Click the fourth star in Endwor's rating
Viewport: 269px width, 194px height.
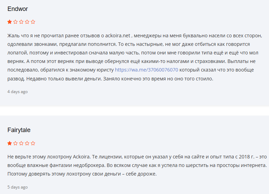tap(27, 22)
